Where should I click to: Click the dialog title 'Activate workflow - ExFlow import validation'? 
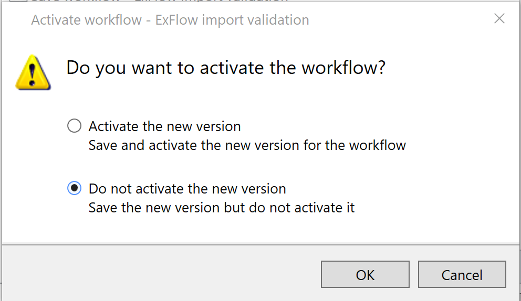pos(170,20)
